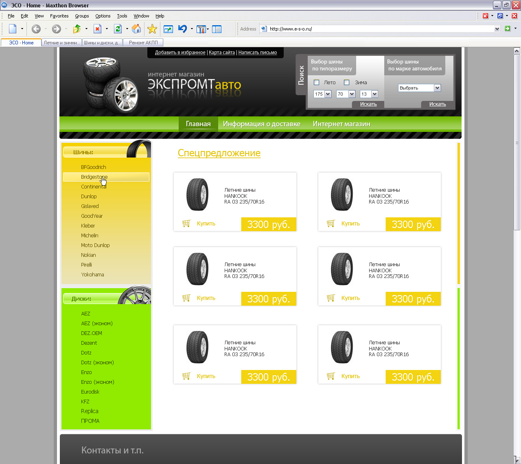Viewport: 521px width, 464px height.
Task: Open the Favorites menu
Action: pos(59,16)
